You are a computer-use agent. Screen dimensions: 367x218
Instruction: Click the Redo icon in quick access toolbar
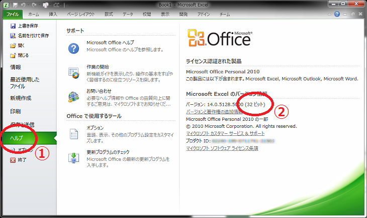click(34, 5)
